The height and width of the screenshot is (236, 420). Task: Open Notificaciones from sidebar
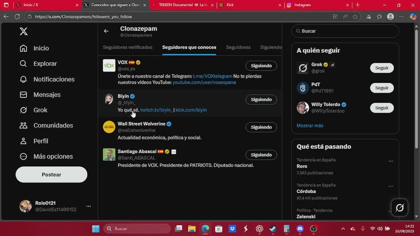(x=47, y=79)
